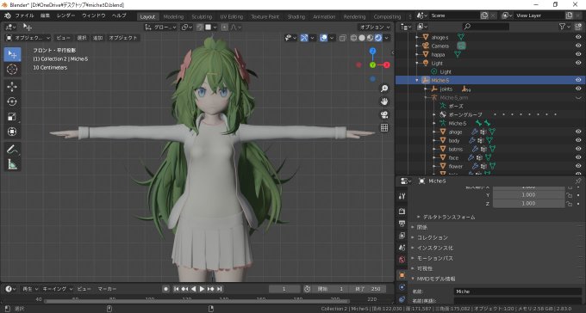Select the Measure tool

(x=12, y=164)
